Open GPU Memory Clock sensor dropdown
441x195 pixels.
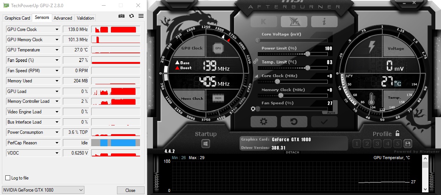(x=57, y=40)
